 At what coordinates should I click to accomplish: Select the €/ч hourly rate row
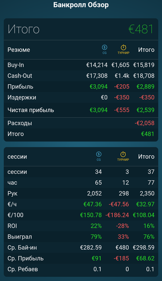81,204
